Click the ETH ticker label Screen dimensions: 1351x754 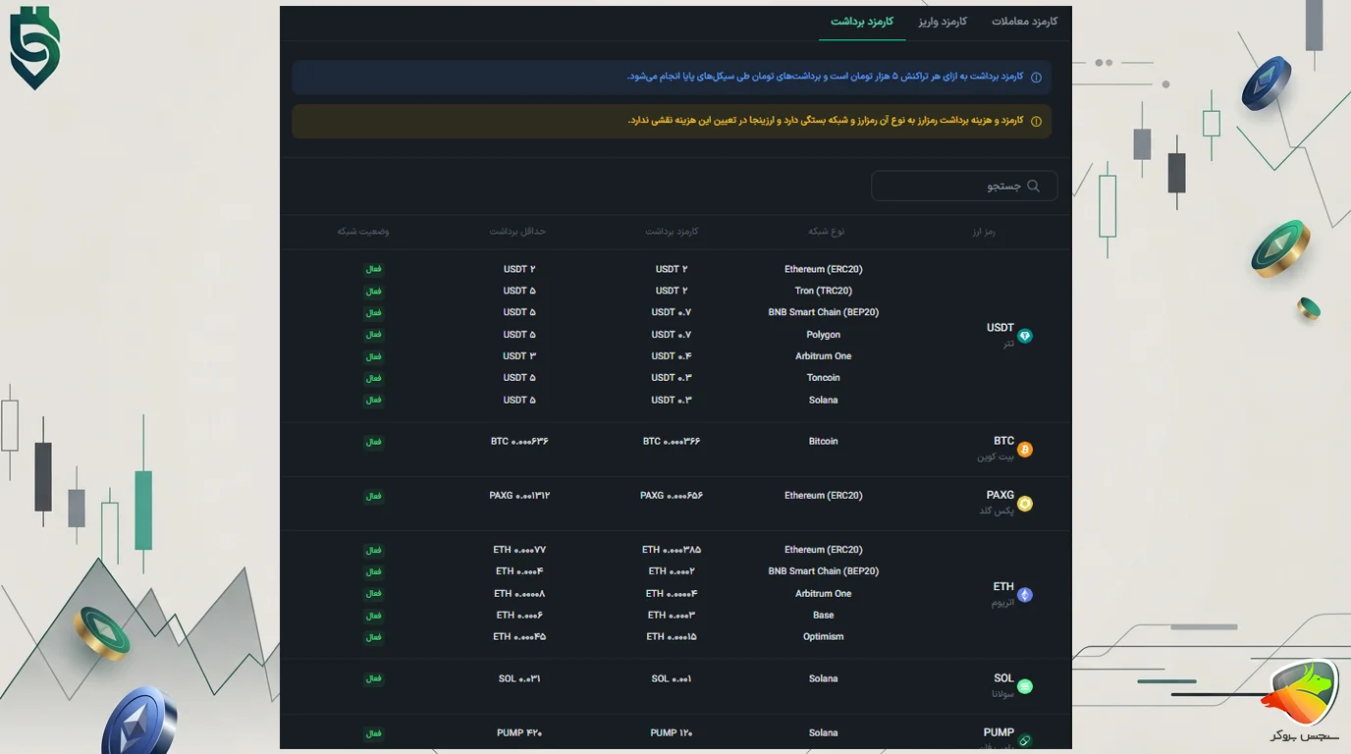(1003, 586)
